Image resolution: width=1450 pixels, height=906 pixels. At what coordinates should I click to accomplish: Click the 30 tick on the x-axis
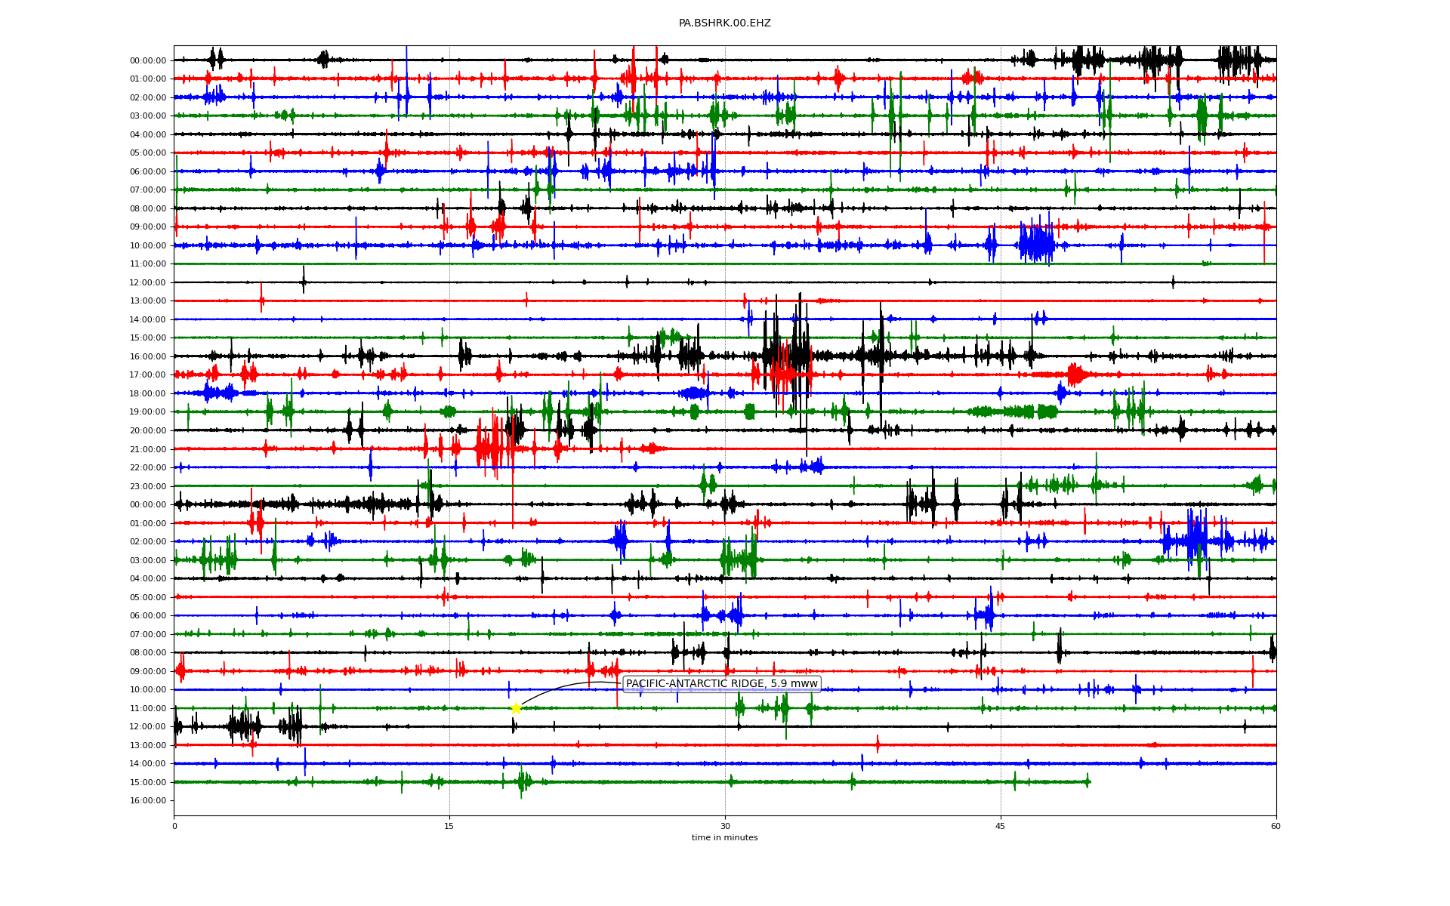point(725,826)
